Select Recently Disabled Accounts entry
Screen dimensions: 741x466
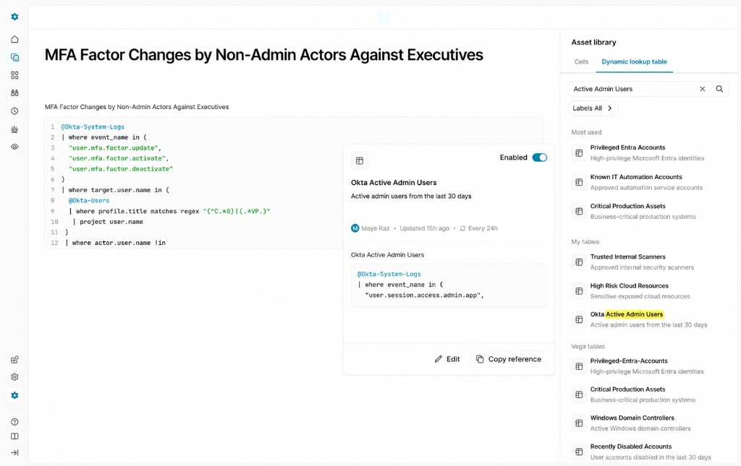[648, 452]
